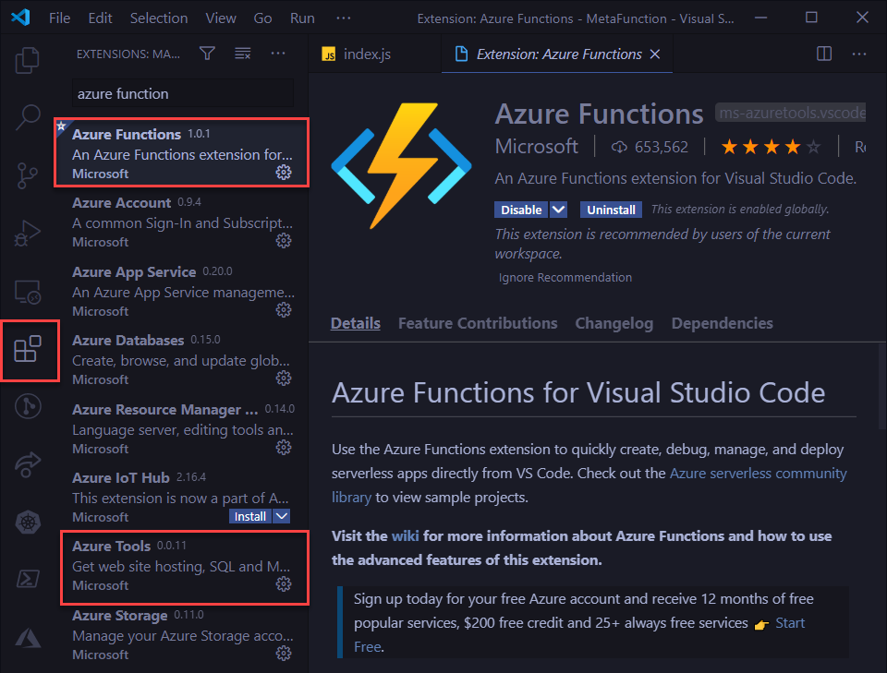This screenshot has width=887, height=673.
Task: Switch to the Dependencies tab
Action: click(722, 323)
